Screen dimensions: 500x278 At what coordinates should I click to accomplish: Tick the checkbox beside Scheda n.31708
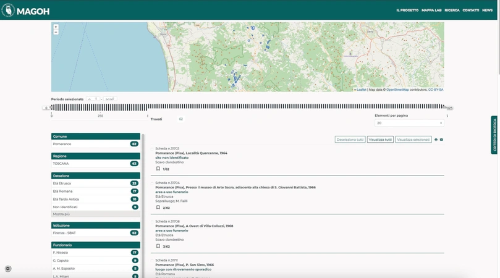click(152, 221)
